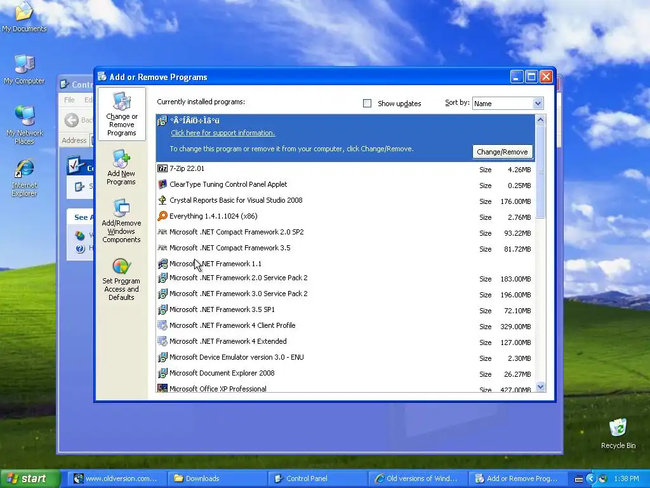
Task: Click the .NET Framework 4 Client Profile icon
Action: point(162,325)
